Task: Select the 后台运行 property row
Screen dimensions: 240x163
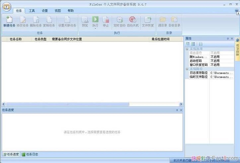Action: tap(211, 53)
